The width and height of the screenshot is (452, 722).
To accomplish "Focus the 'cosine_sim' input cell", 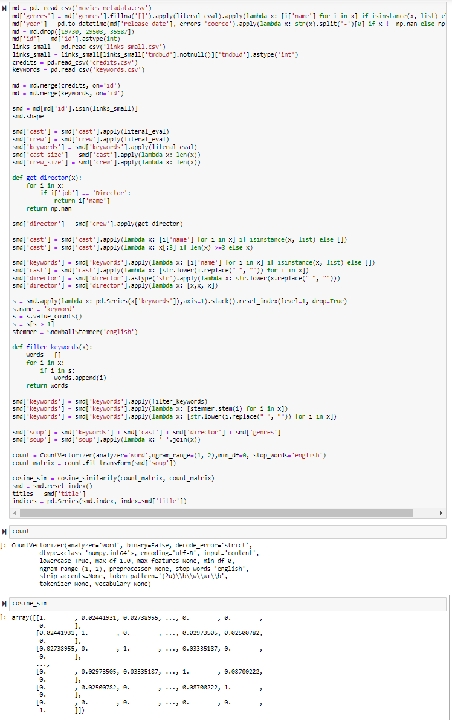I will pyautogui.click(x=228, y=603).
